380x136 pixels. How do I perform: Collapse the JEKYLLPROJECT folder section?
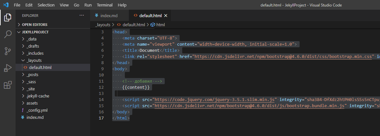35,32
